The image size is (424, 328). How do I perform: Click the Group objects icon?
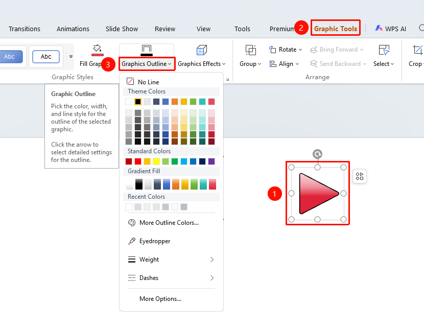(251, 50)
